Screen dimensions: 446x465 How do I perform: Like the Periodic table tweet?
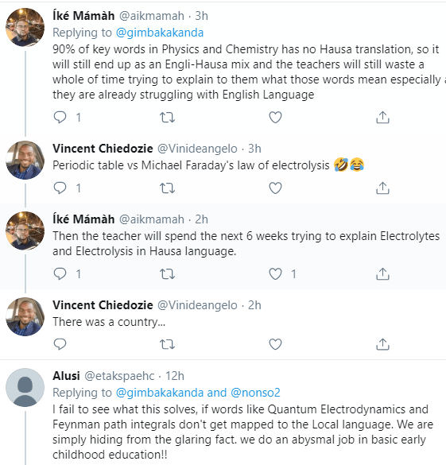(275, 188)
